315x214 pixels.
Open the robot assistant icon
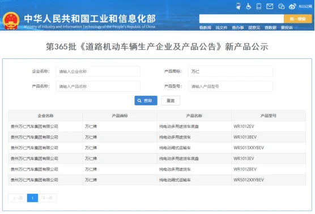[239, 6]
